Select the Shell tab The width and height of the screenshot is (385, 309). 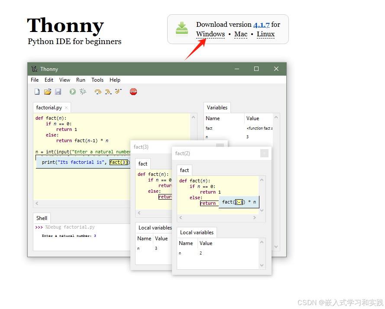[42, 218]
